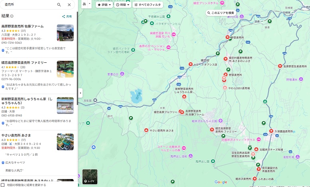View やさい直売所 あさま result photo thumbnail

click(65, 142)
